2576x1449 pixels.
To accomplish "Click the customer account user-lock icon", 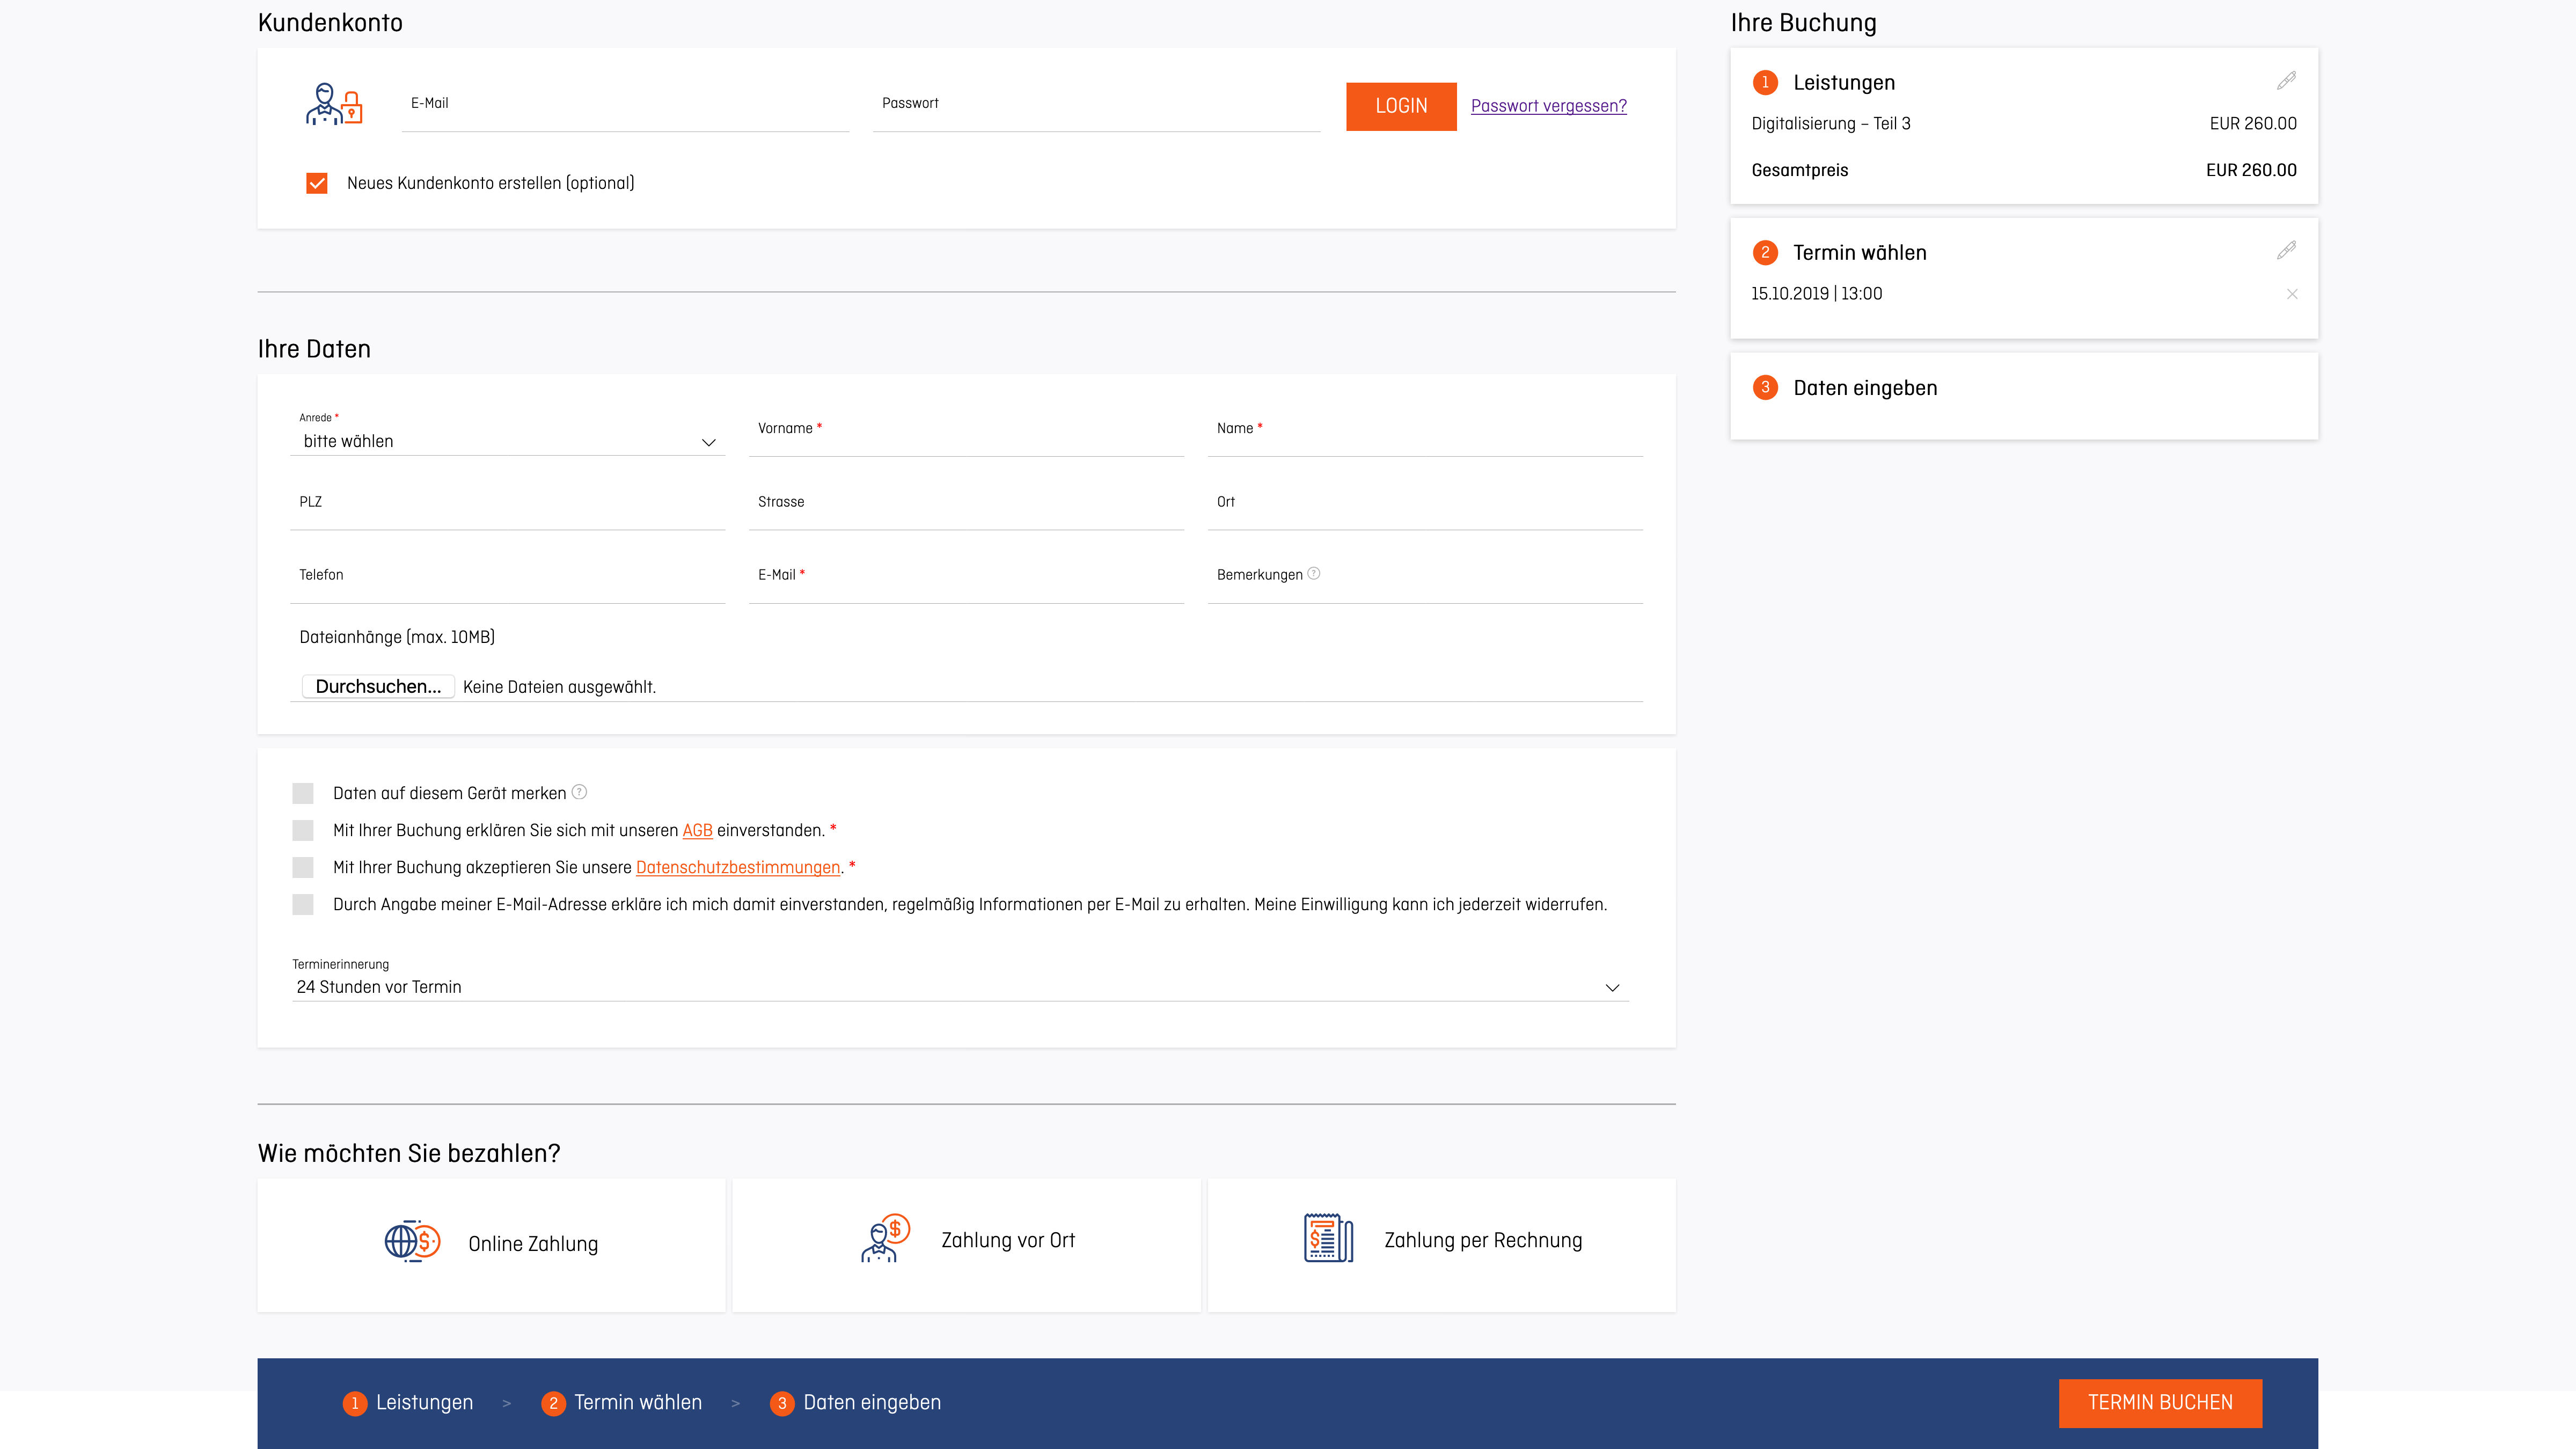I will [334, 104].
